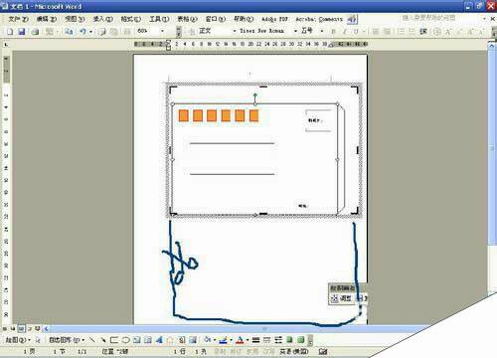Open the 编辑(E) menu
Image resolution: width=497 pixels, height=358 pixels.
tap(47, 19)
